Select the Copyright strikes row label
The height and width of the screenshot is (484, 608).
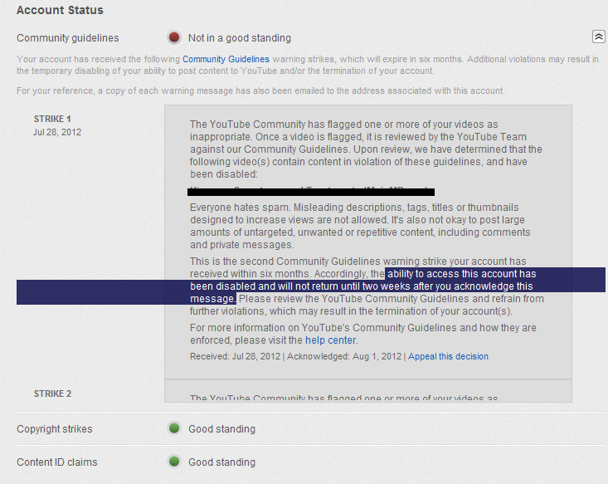point(55,429)
